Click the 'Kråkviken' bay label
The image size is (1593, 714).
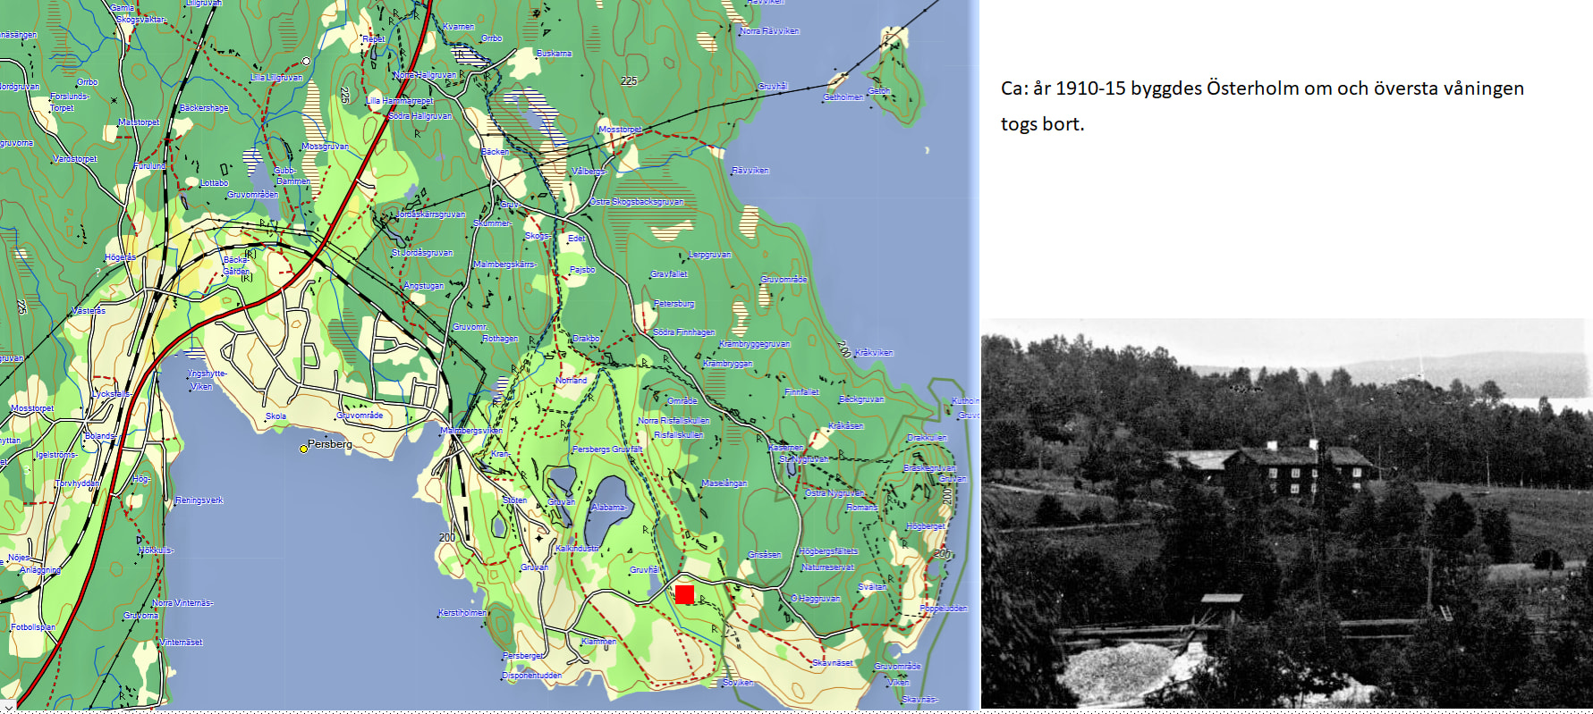(x=874, y=353)
